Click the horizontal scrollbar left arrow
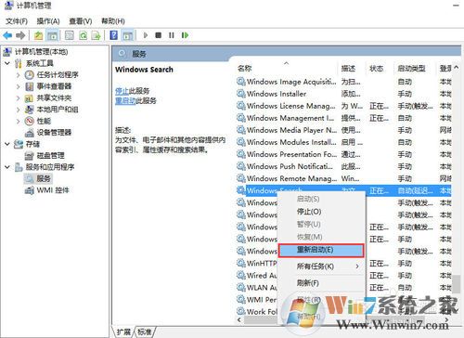Viewport: 464px width, 338px height. [239, 319]
